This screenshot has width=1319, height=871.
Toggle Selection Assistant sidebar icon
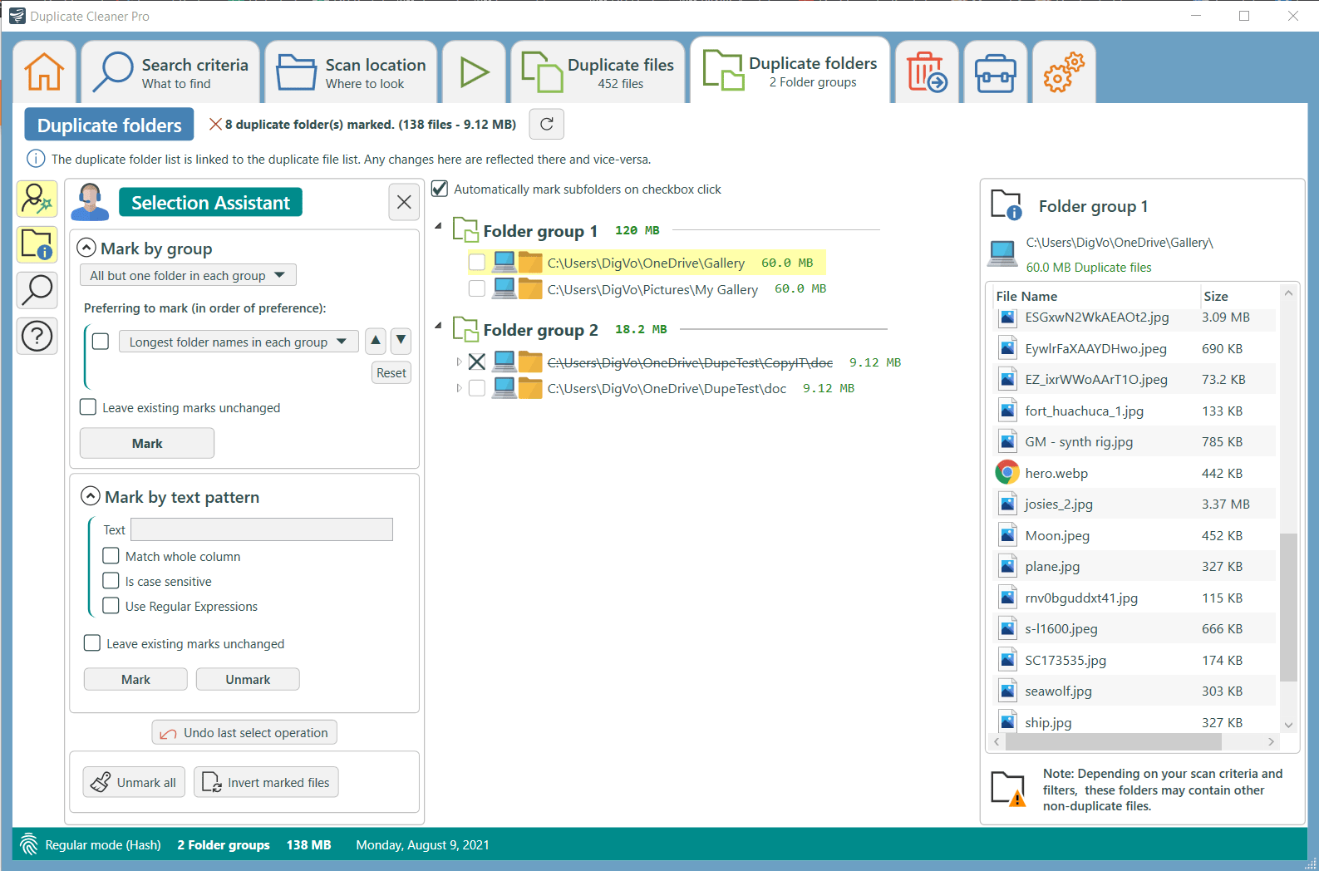tap(37, 199)
